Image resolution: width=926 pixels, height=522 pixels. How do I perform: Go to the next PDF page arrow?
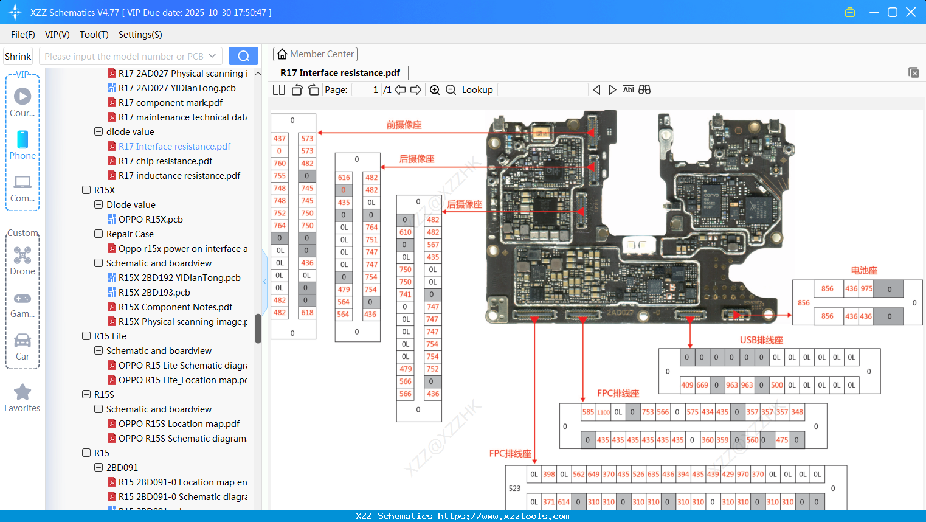(416, 90)
